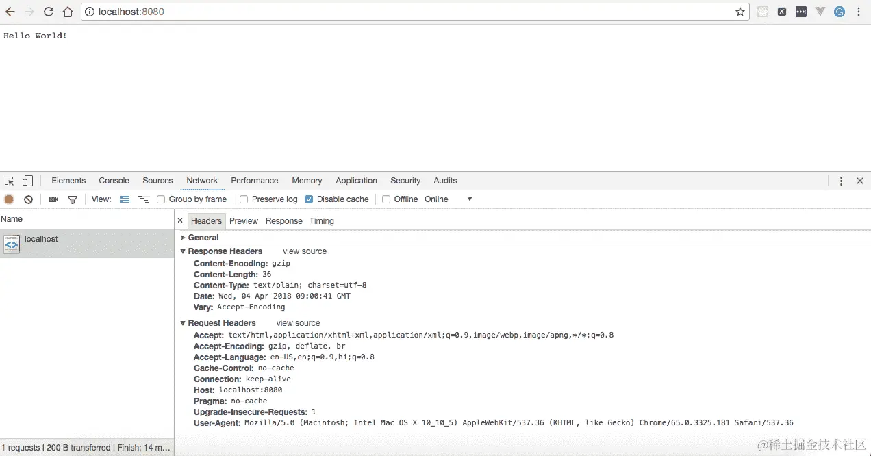The width and height of the screenshot is (871, 456).
Task: Uncheck the Disable cache checkbox
Action: pos(309,199)
